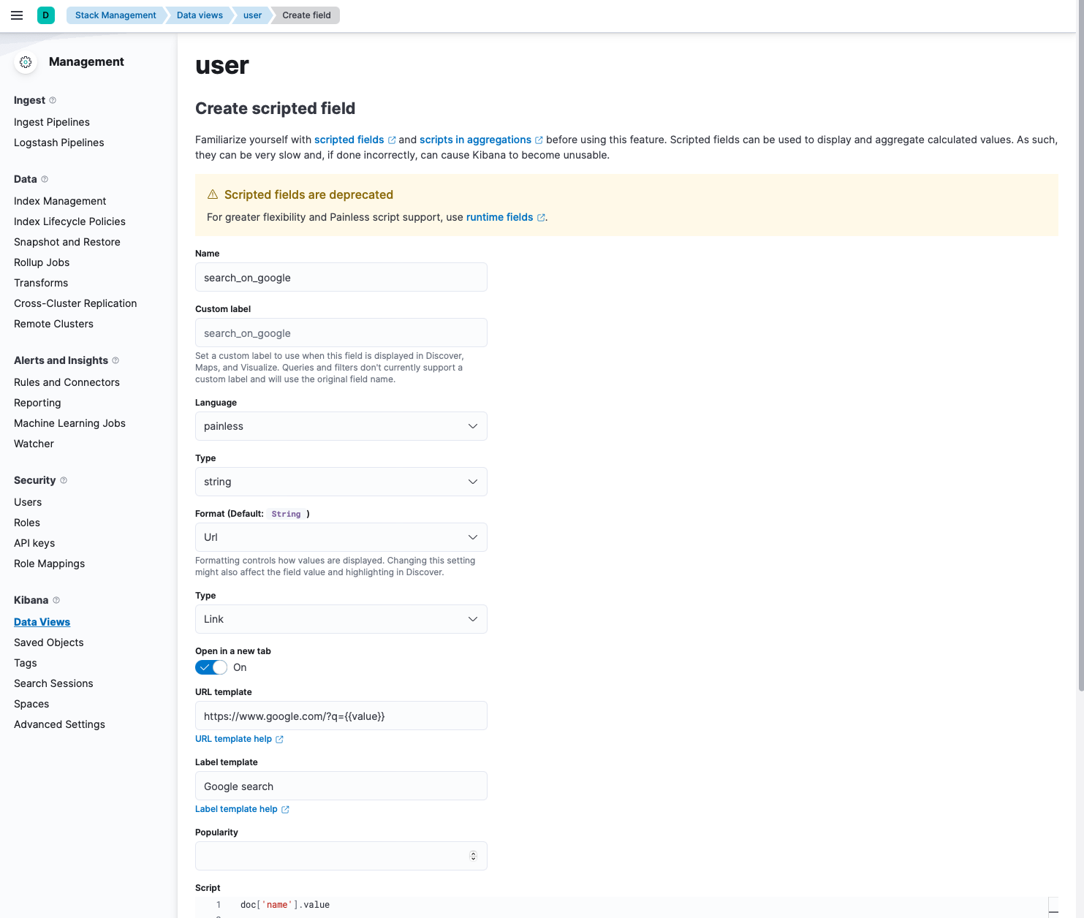
Task: Click help icon beside Alerts and Insights
Action: [115, 360]
